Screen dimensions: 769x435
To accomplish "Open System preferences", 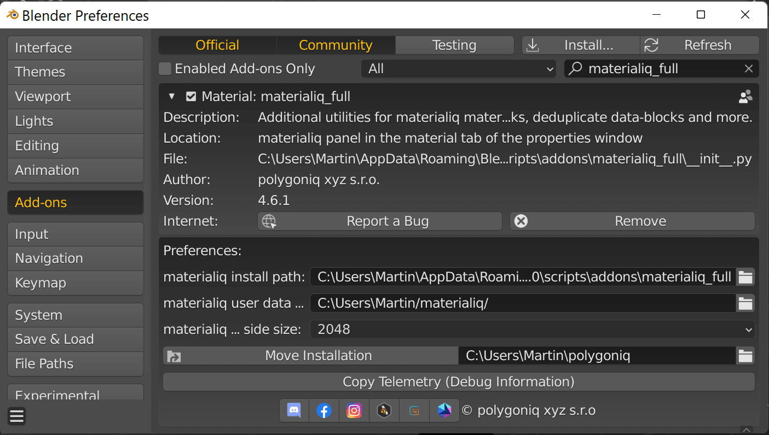I will click(x=76, y=315).
